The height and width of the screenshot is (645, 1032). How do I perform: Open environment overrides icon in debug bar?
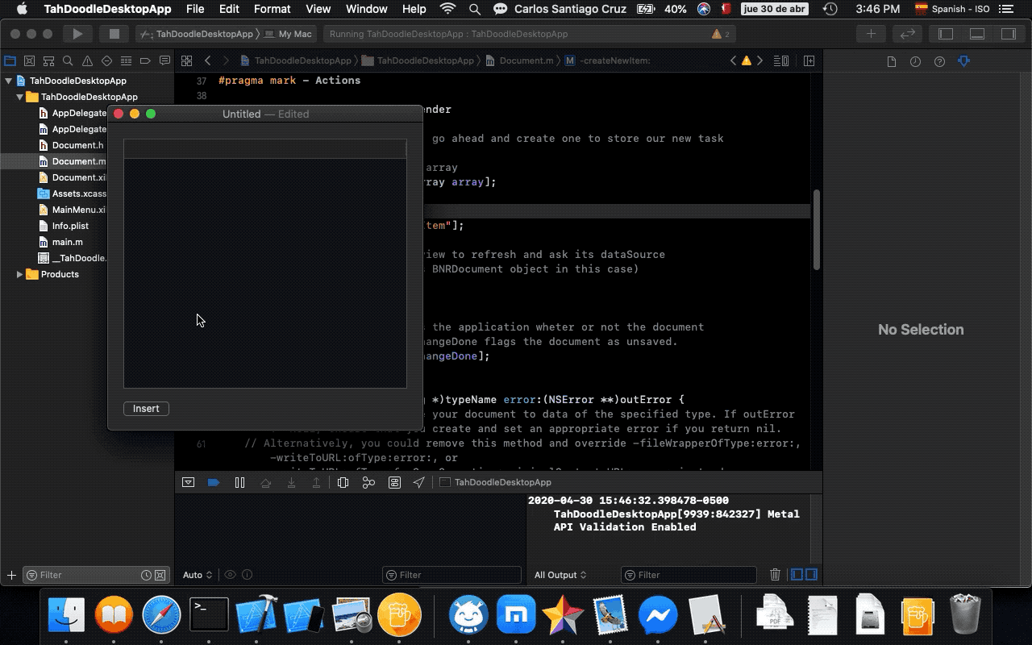pyautogui.click(x=394, y=482)
